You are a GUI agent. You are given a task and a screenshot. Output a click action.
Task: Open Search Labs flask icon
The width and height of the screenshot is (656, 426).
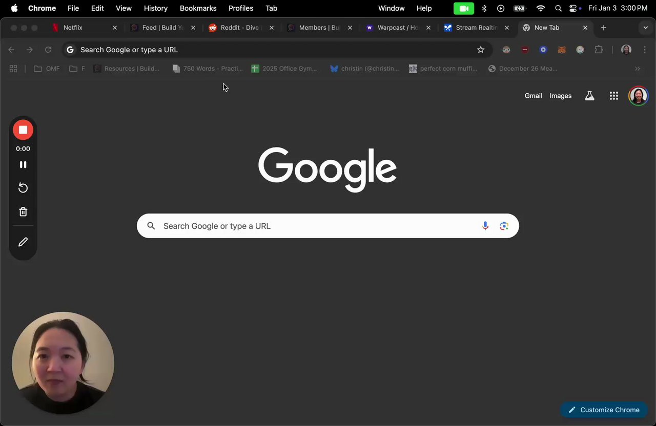pos(589,96)
